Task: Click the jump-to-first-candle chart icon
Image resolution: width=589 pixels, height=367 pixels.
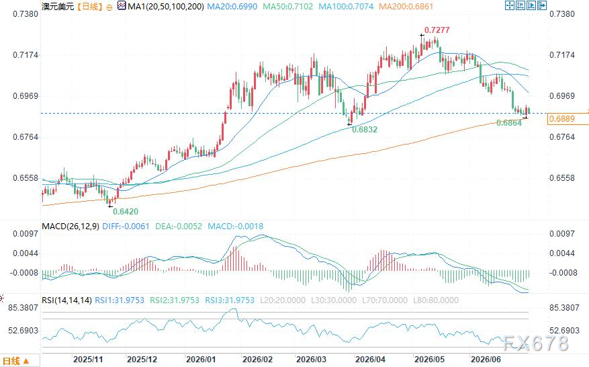Action: (520, 5)
